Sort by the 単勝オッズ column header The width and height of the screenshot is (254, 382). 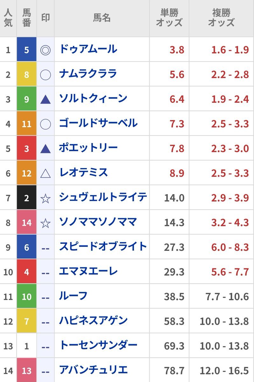click(x=169, y=18)
